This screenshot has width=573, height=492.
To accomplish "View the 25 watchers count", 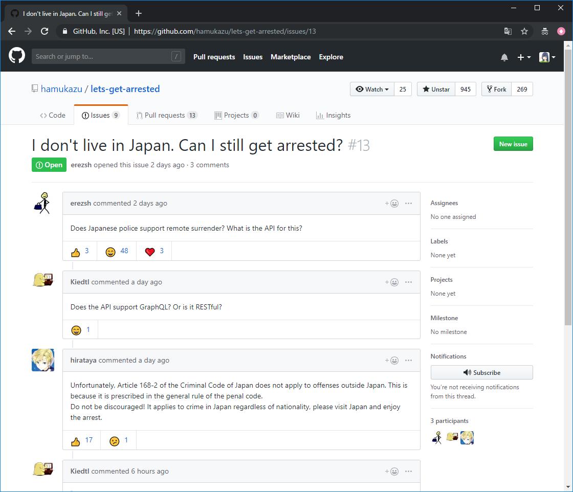I will pyautogui.click(x=403, y=89).
